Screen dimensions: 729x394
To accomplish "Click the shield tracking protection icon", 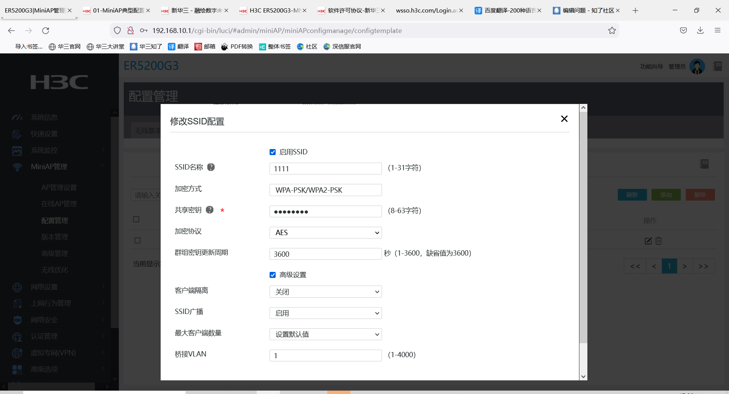I will coord(117,31).
